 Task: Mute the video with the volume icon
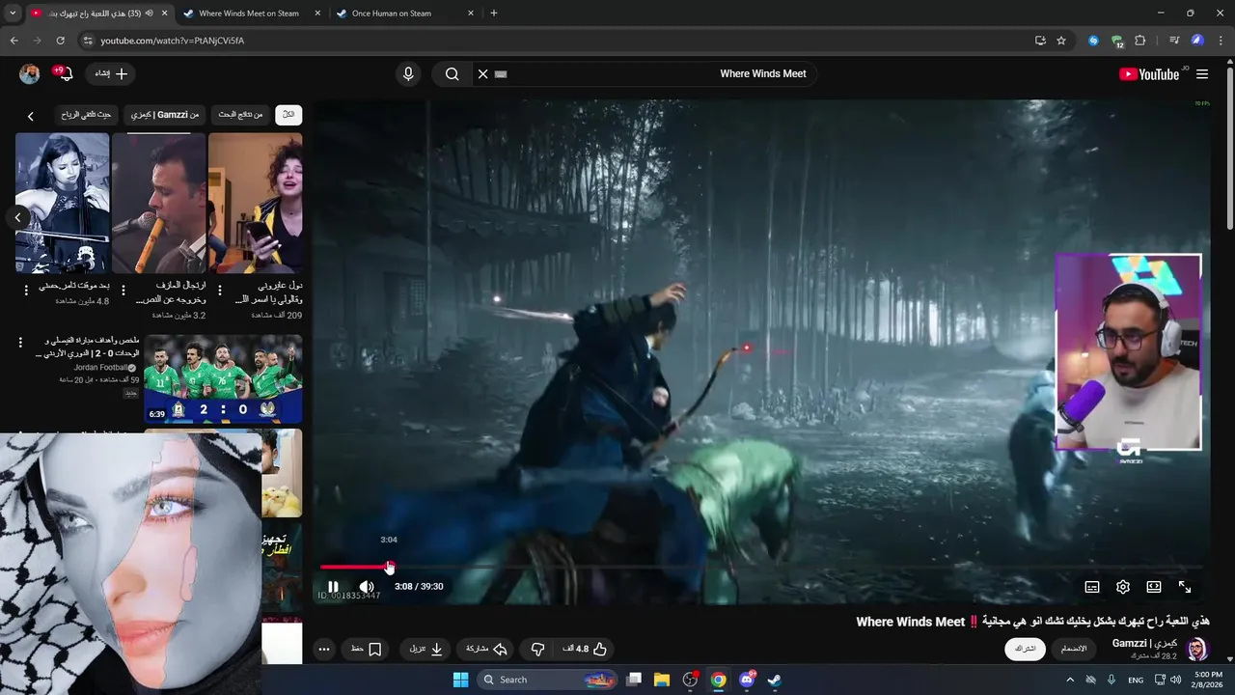pyautogui.click(x=367, y=587)
